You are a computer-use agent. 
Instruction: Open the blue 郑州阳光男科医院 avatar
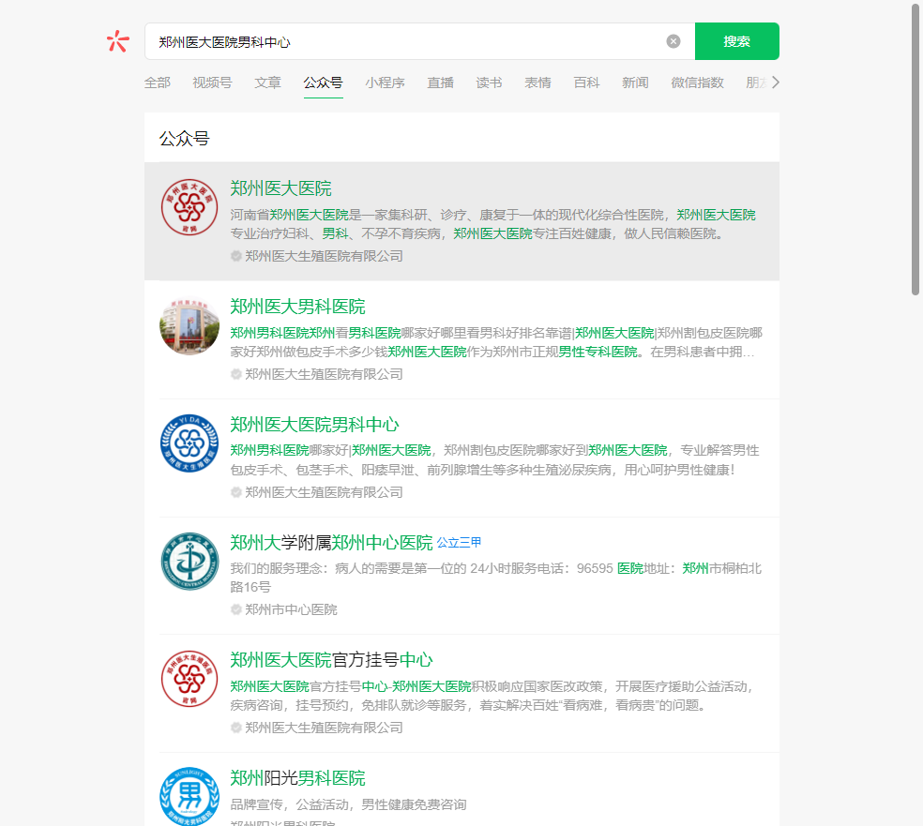[x=189, y=796]
